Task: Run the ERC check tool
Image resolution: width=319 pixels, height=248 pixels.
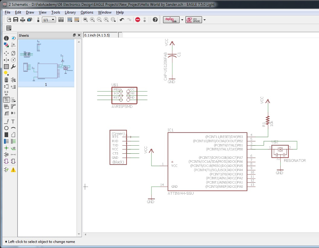Action: 6,170
